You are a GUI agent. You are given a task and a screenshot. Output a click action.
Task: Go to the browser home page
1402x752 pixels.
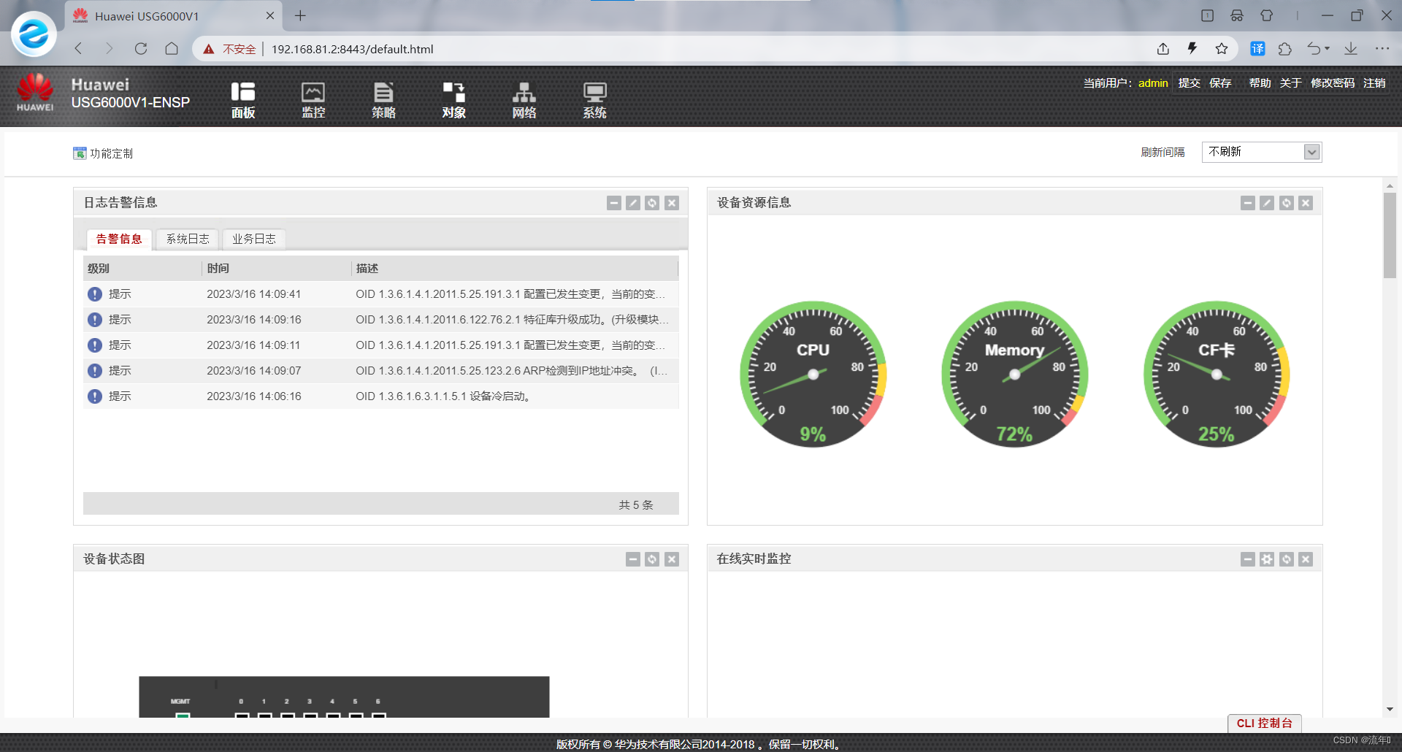pos(172,49)
